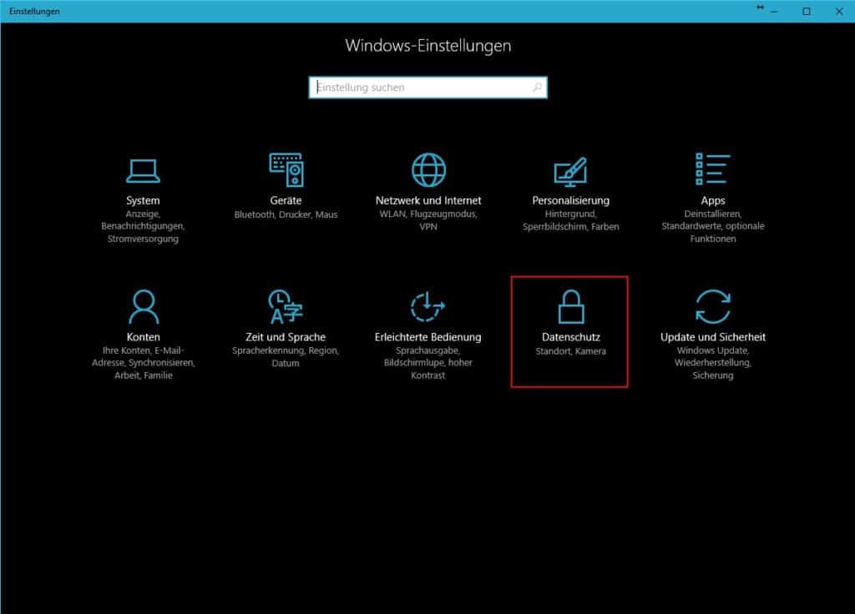
Task: Open Apps settings via list icon
Action: pyautogui.click(x=712, y=169)
